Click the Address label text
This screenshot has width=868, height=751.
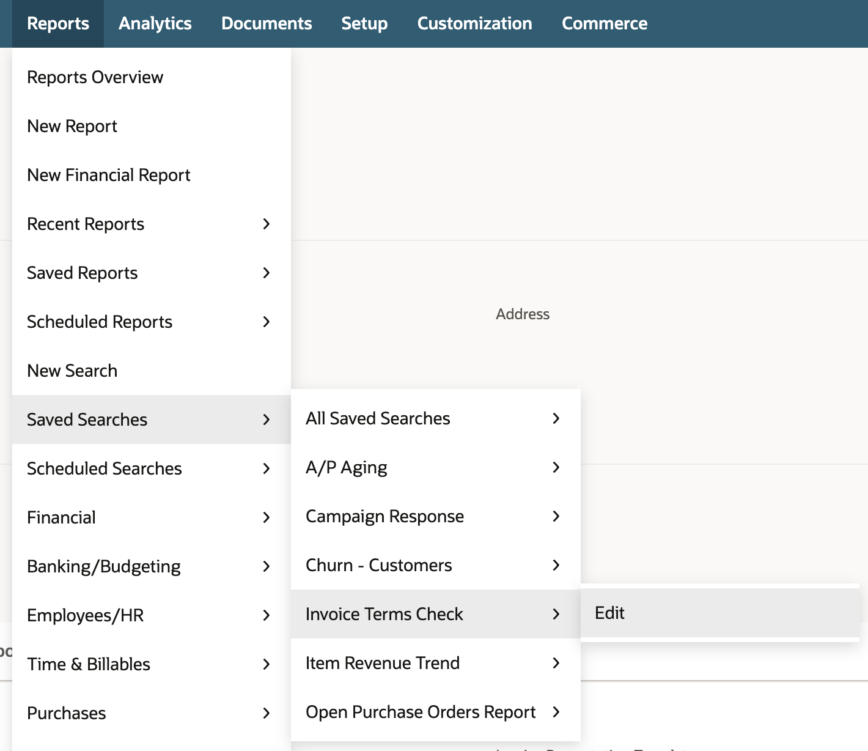click(x=523, y=314)
